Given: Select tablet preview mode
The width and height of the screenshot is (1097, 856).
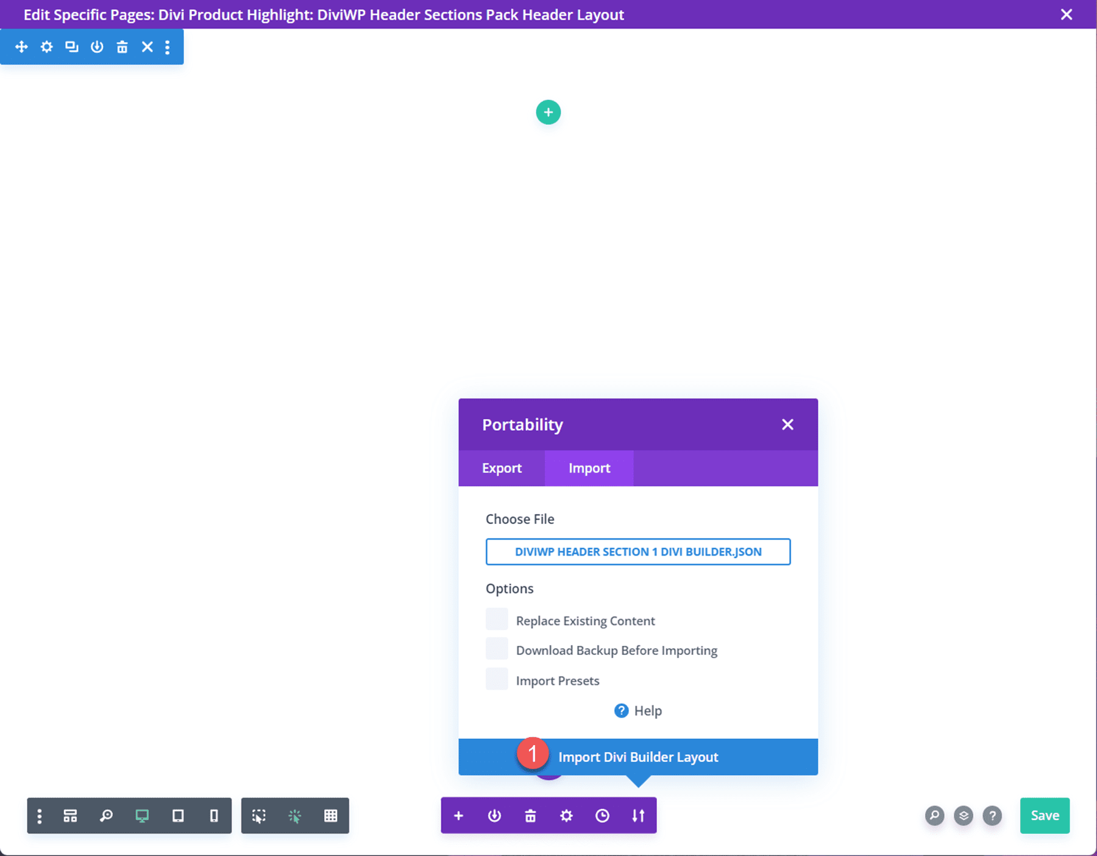Looking at the screenshot, I should pos(178,816).
